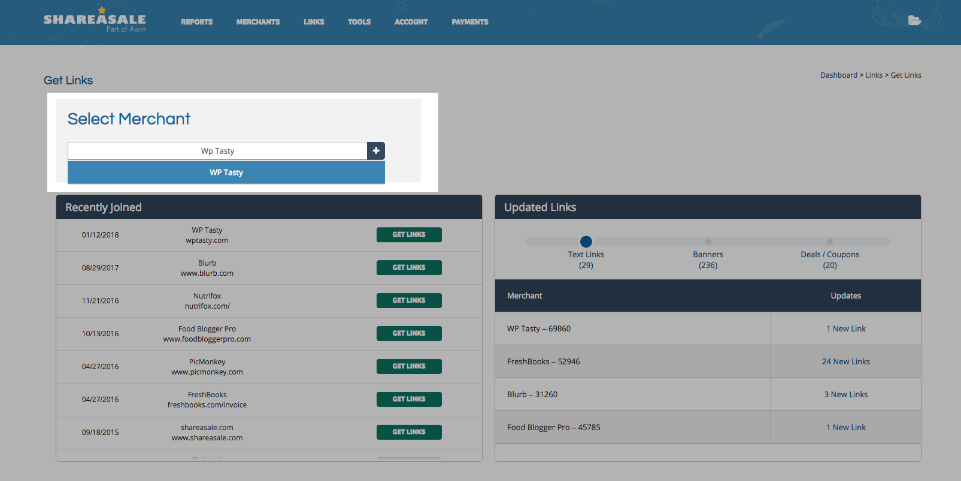Focus the Select Merchant search field
The image size is (961, 481).
point(217,151)
